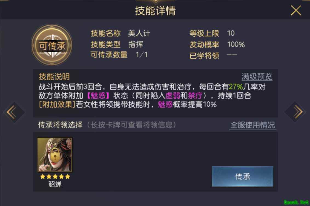310x206 pixels.
Task: Open 全服使用情况 server usage stats
Action: (x=253, y=125)
